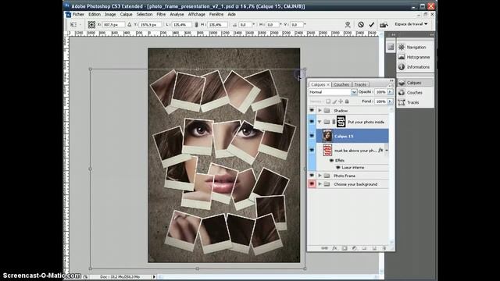Cancel the transform with the circle-slash icon
This screenshot has width=500, height=281.
361,24
